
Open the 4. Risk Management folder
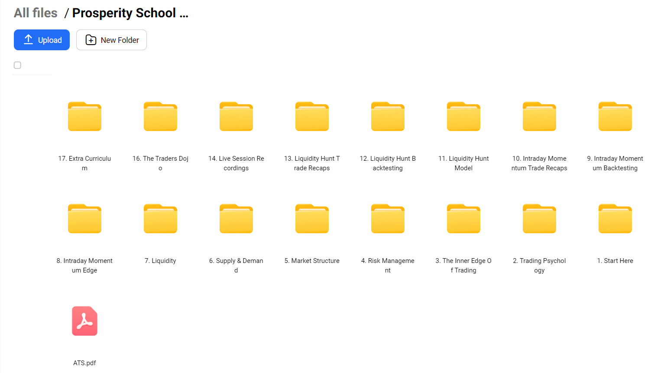[388, 219]
